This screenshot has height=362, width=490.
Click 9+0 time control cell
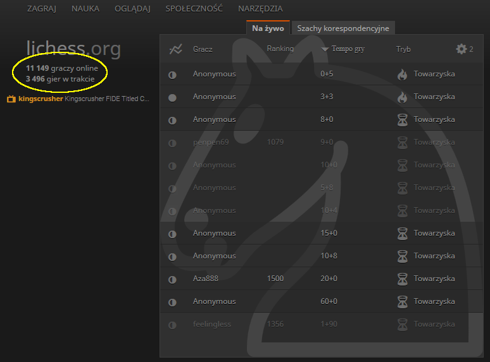pyautogui.click(x=327, y=142)
